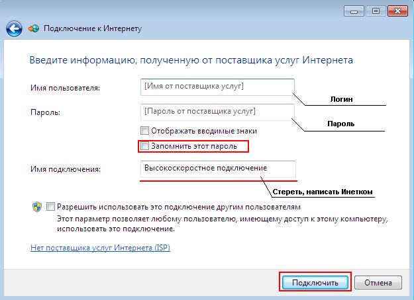Click the Пароль: field label
The image size is (414, 300).
[46, 112]
